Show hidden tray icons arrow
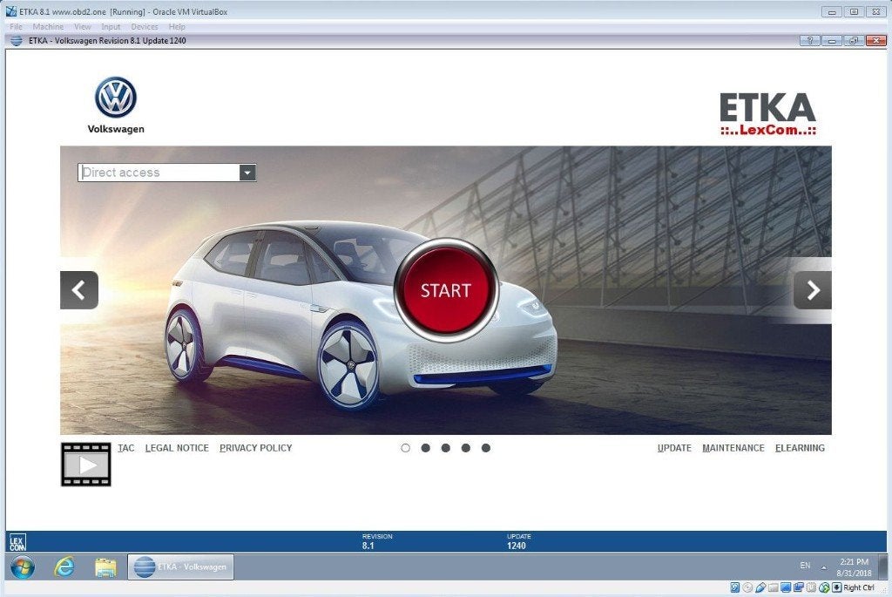Screen dimensions: 892x597 (x=824, y=566)
